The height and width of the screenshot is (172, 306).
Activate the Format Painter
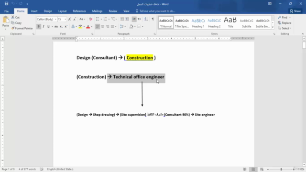[x=22, y=28]
